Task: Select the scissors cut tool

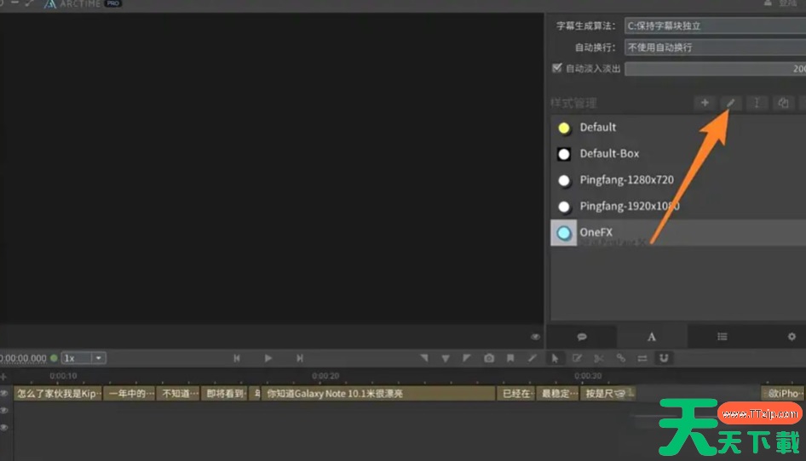Action: tap(599, 358)
